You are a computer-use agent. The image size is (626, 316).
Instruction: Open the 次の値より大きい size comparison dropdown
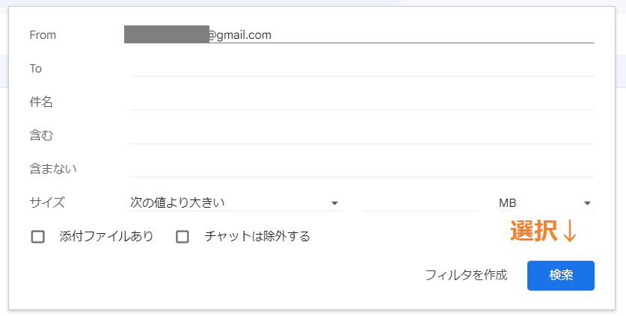coord(233,202)
